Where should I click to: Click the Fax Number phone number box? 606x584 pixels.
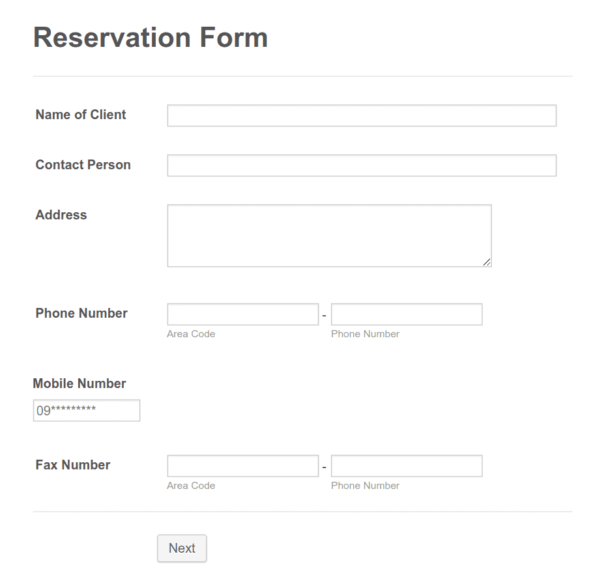407,466
